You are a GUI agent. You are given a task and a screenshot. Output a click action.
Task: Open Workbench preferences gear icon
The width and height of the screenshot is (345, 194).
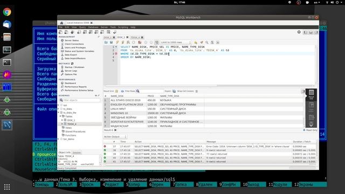(x=299, y=32)
